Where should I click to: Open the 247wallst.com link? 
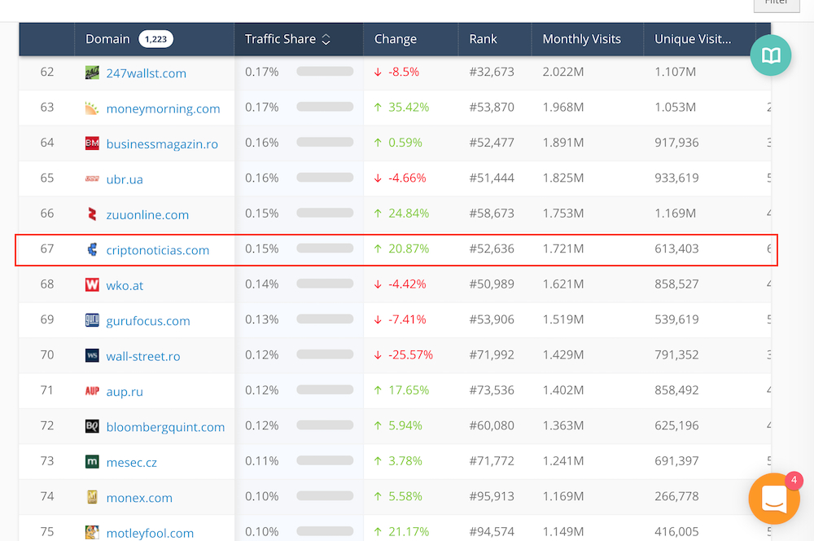[147, 73]
